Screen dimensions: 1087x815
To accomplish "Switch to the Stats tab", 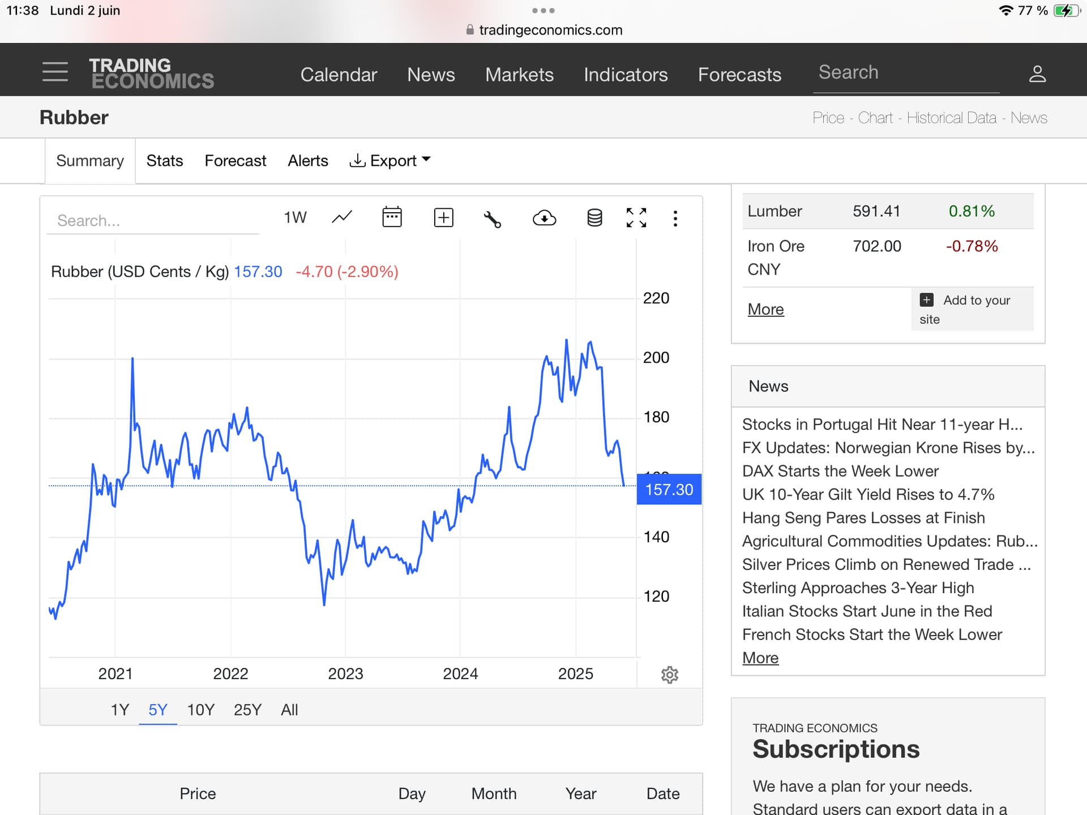I will 164,161.
